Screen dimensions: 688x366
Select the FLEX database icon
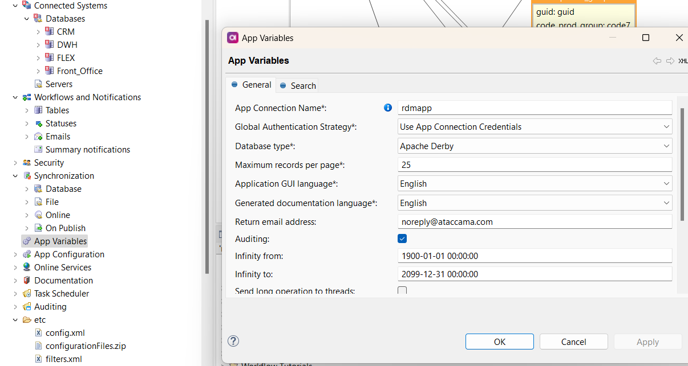point(50,58)
